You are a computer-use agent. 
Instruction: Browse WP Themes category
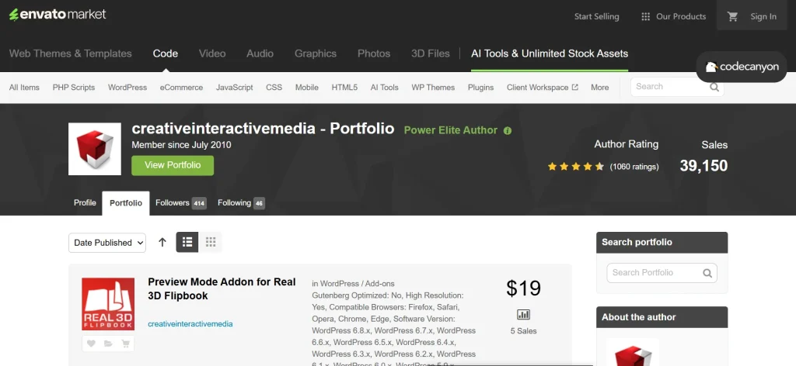coord(433,87)
